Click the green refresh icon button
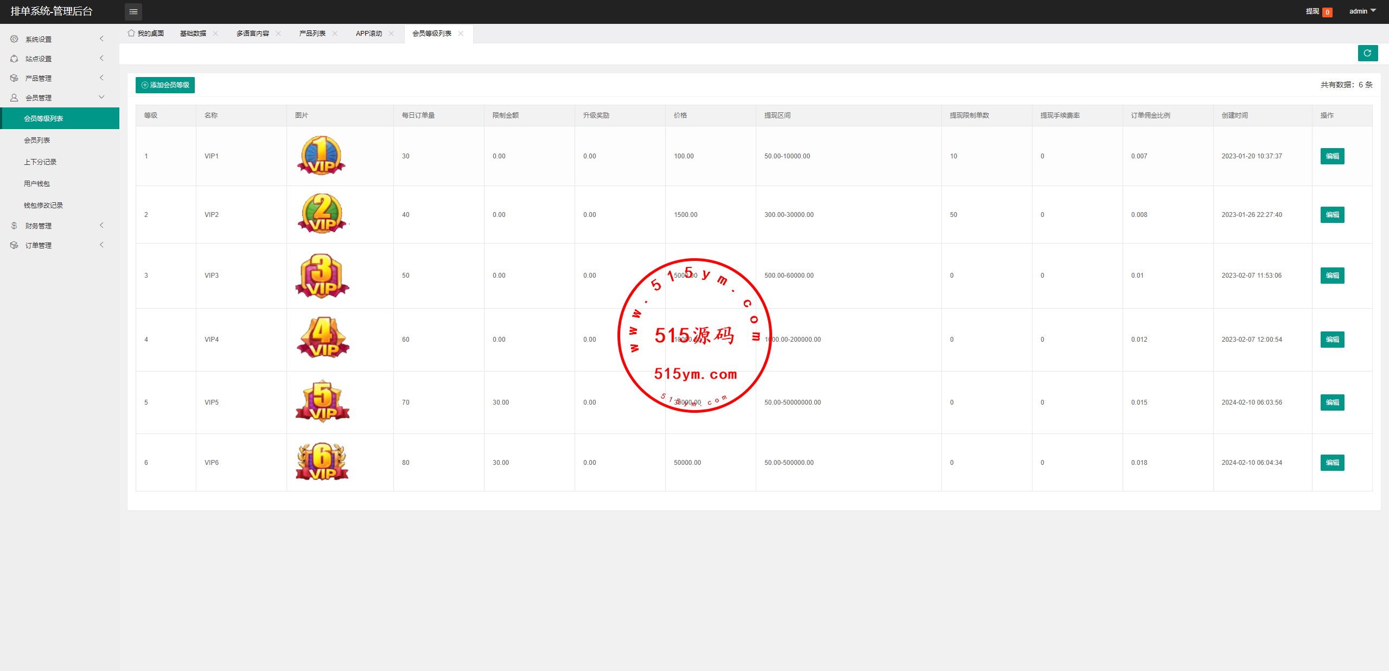 point(1367,53)
